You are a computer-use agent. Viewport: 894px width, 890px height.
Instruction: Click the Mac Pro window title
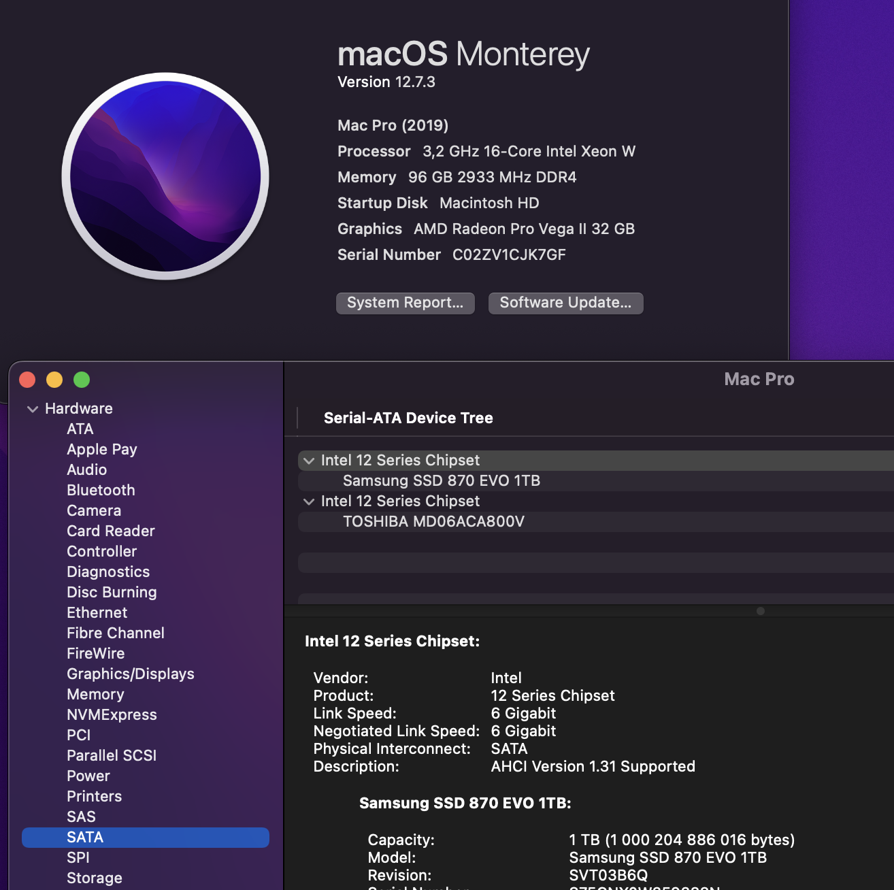pyautogui.click(x=759, y=379)
